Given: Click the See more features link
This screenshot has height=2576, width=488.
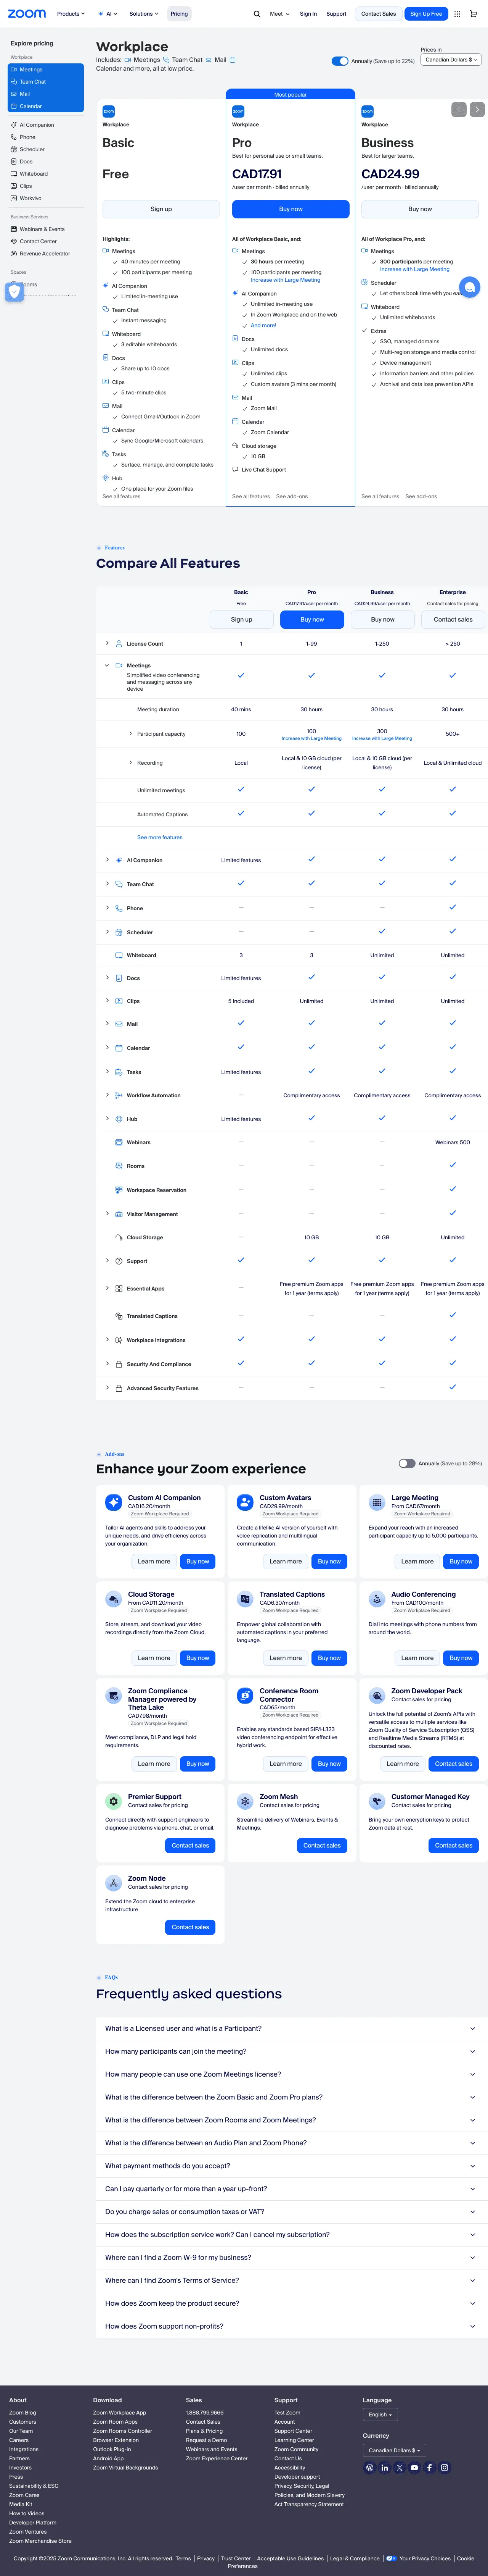Looking at the screenshot, I should 160,837.
